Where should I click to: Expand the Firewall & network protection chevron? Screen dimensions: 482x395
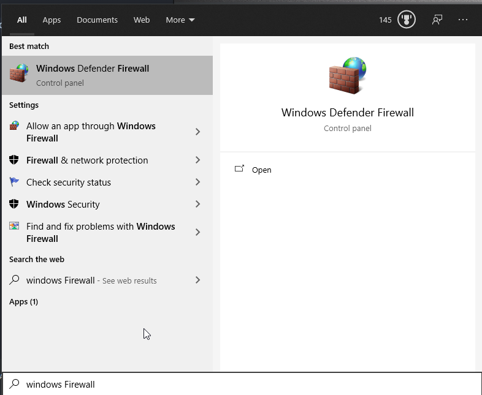[197, 160]
